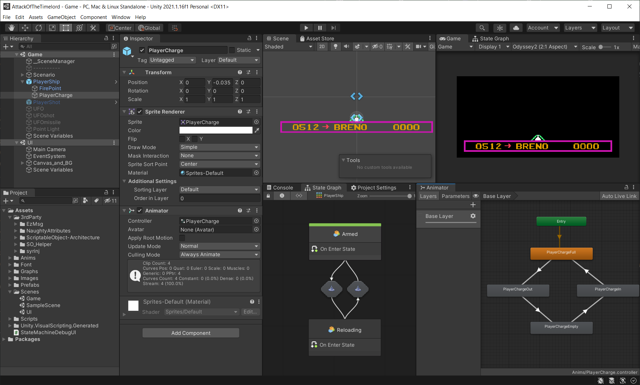The width and height of the screenshot is (640, 385).
Task: Open Base Layer settings gear
Action: point(473,216)
